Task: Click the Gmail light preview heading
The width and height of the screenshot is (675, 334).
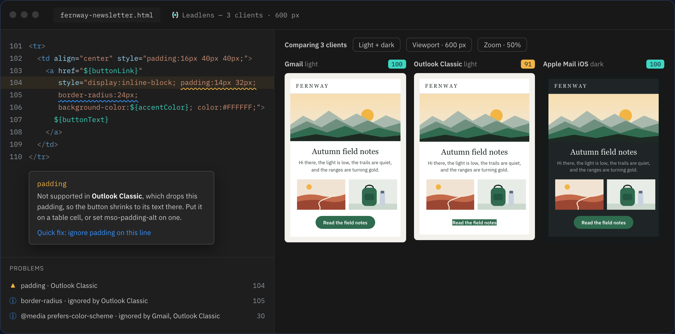Action: pyautogui.click(x=301, y=64)
